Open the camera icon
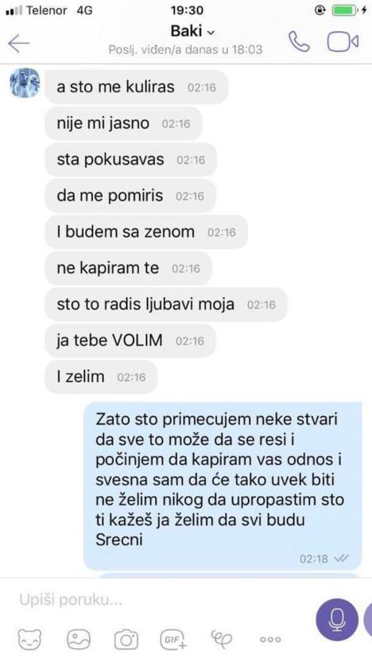Viewport: 372px width, 662px height. (x=126, y=640)
